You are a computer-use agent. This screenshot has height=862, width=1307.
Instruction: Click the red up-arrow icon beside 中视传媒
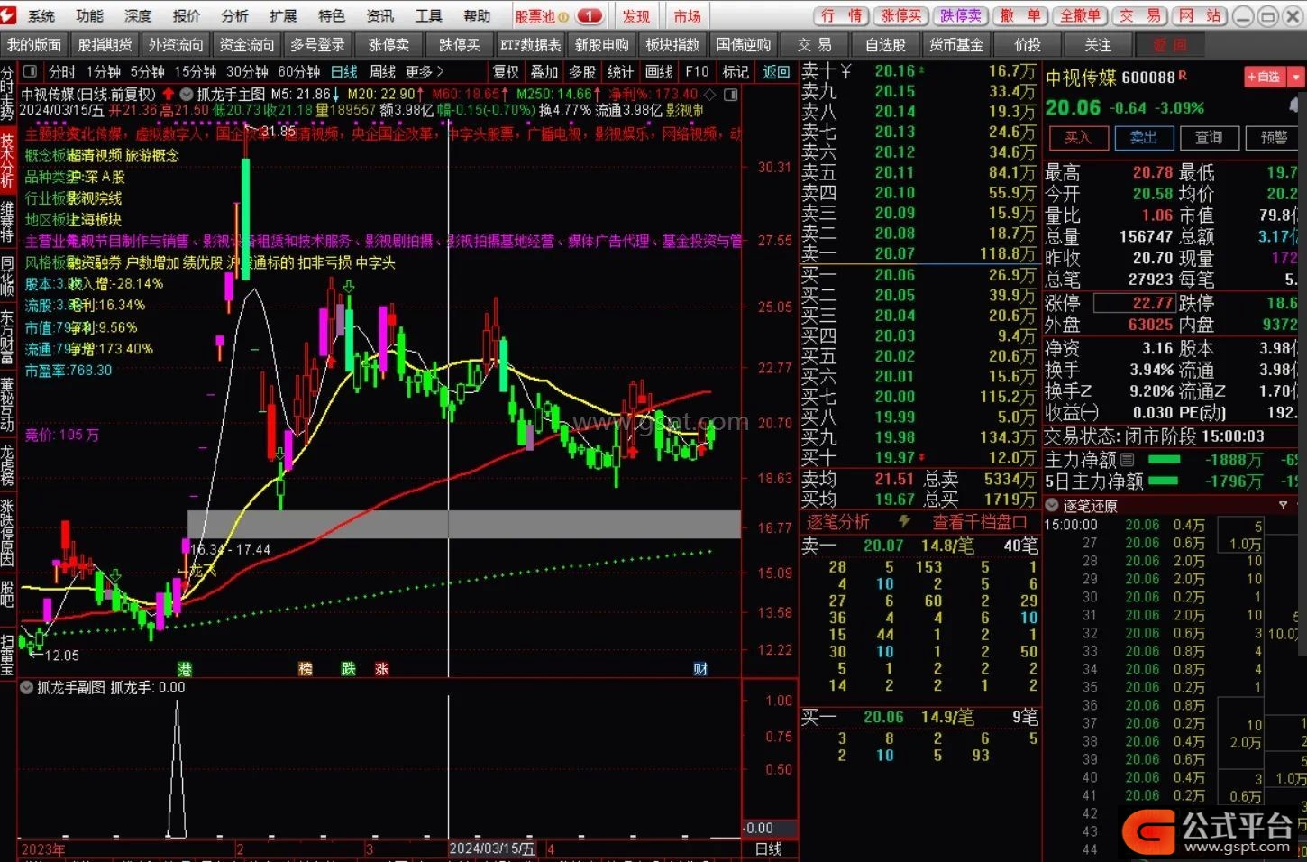[x=169, y=94]
